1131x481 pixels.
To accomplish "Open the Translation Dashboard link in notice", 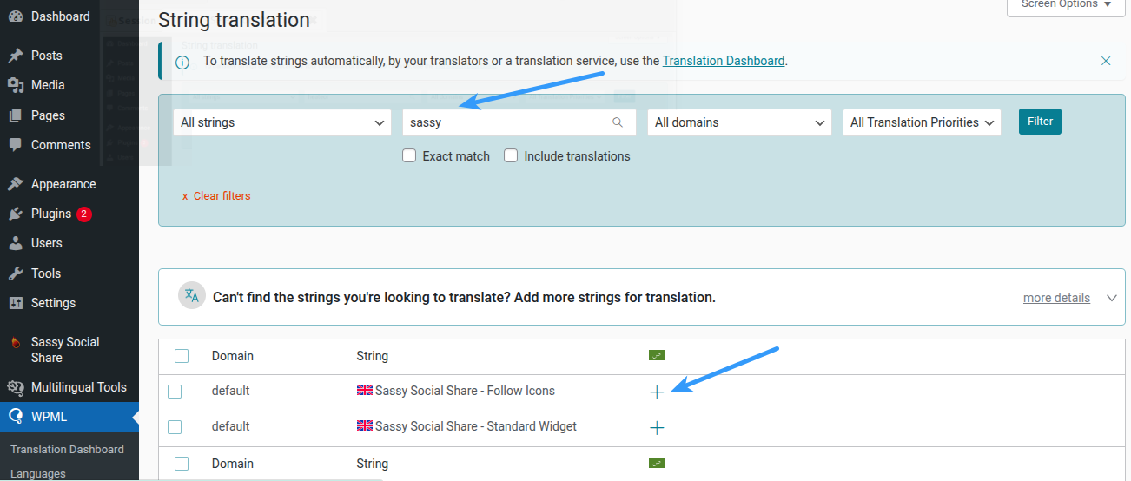I will point(724,61).
